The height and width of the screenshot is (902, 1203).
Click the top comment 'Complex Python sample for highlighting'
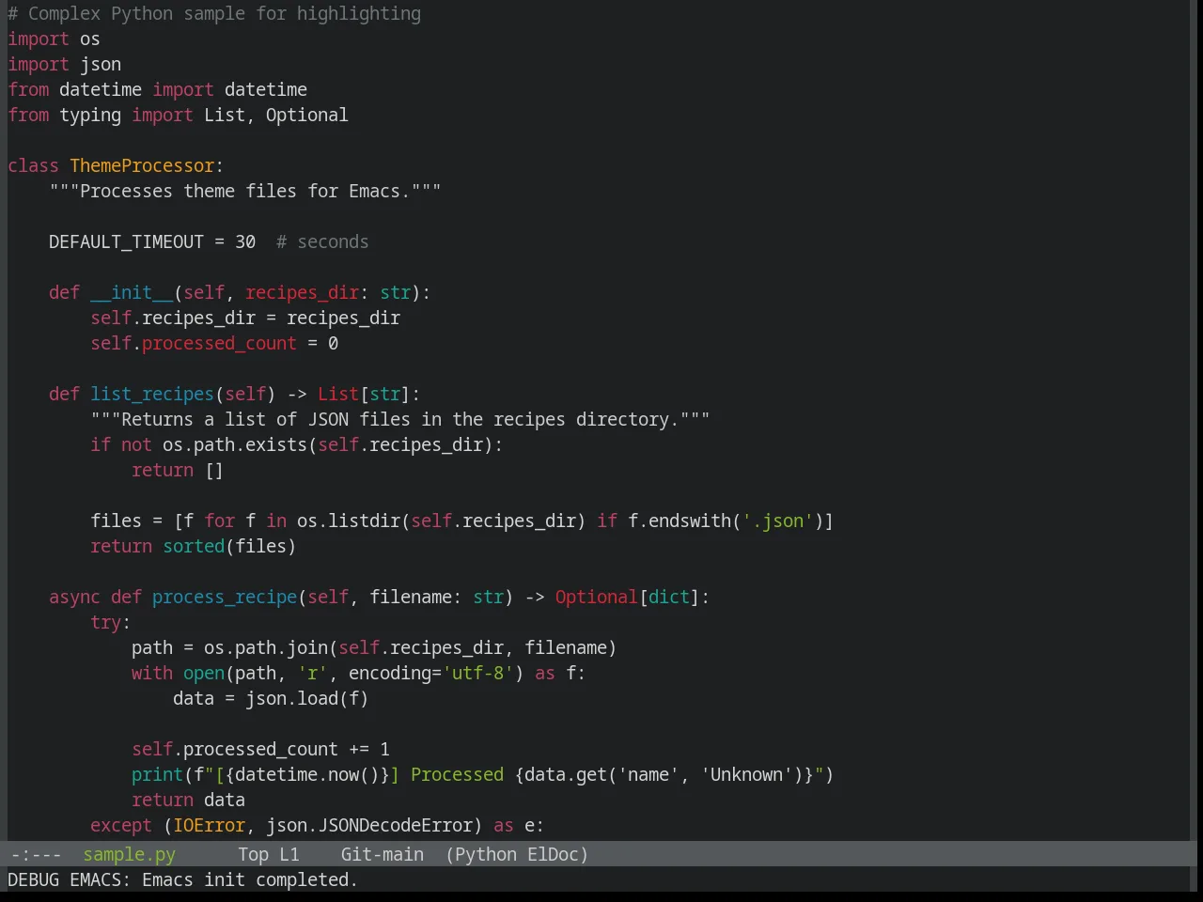coord(225,13)
